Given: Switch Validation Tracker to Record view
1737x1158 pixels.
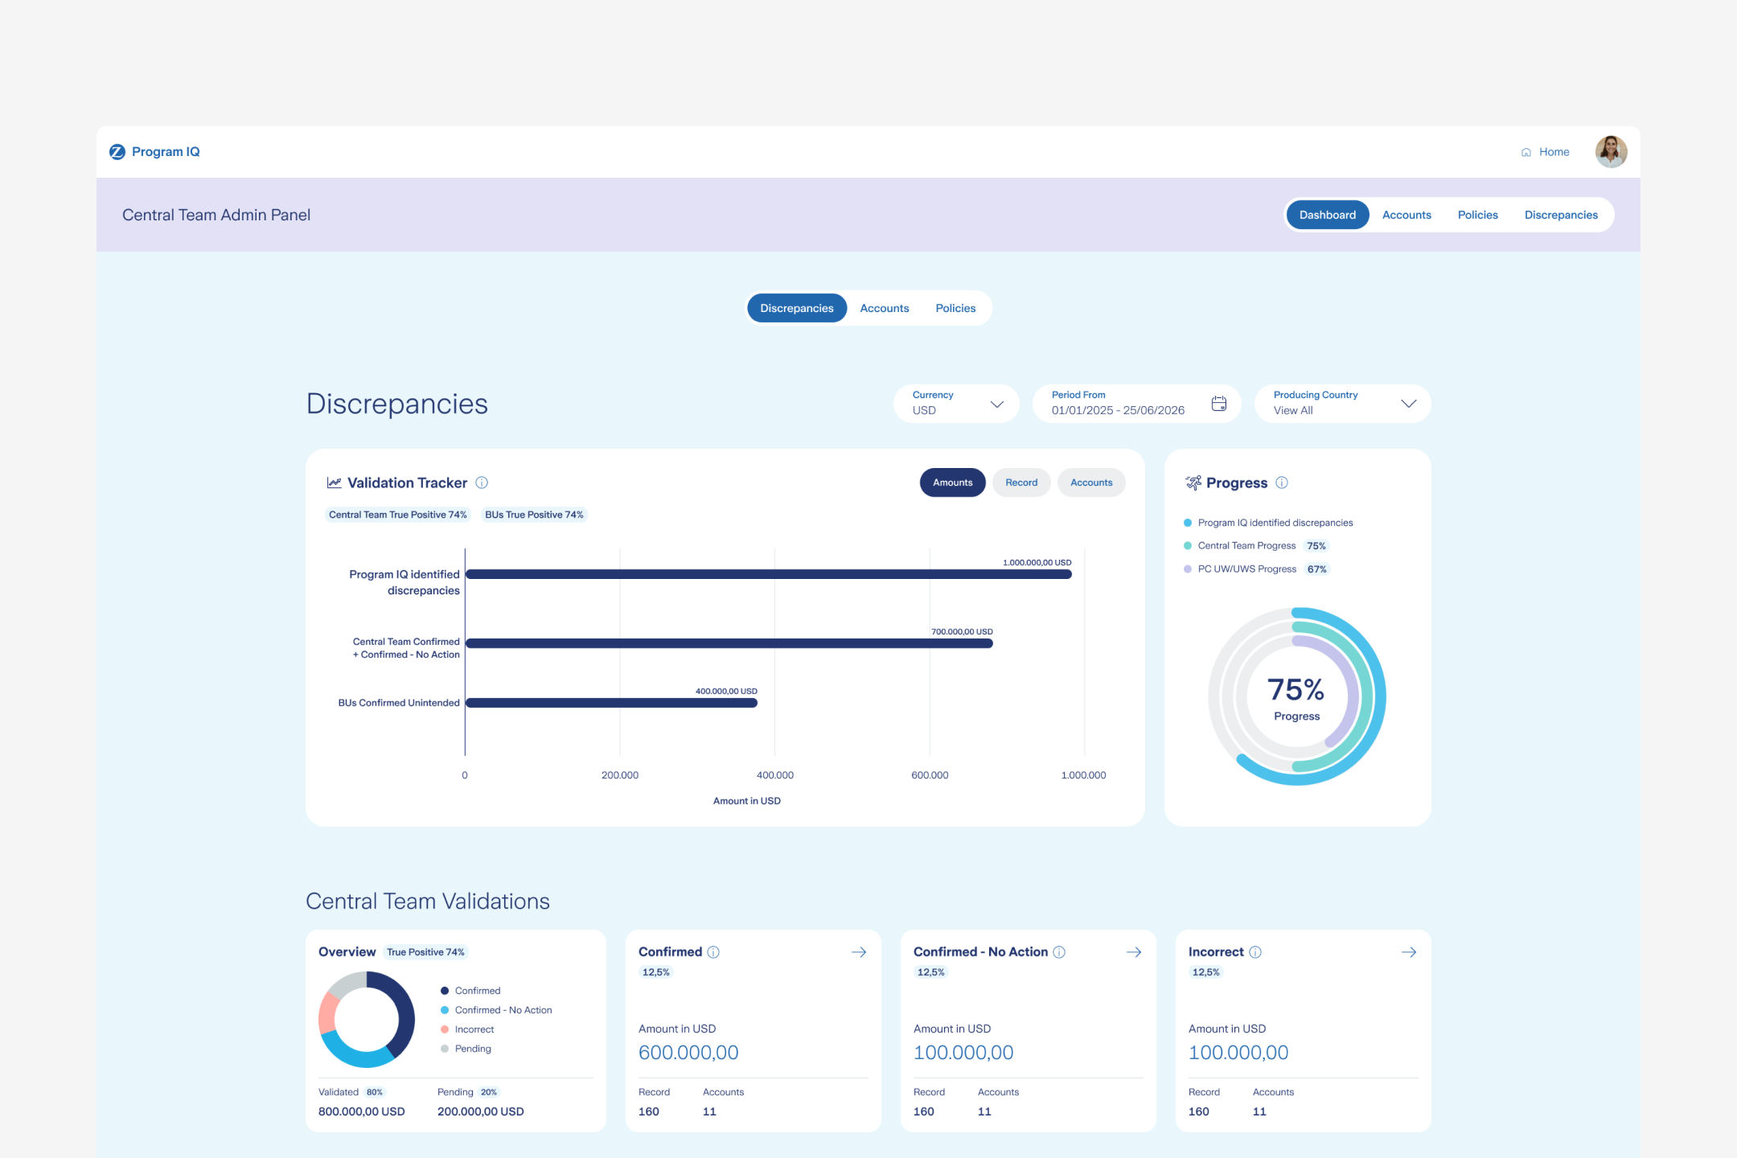Looking at the screenshot, I should pos(1021,482).
